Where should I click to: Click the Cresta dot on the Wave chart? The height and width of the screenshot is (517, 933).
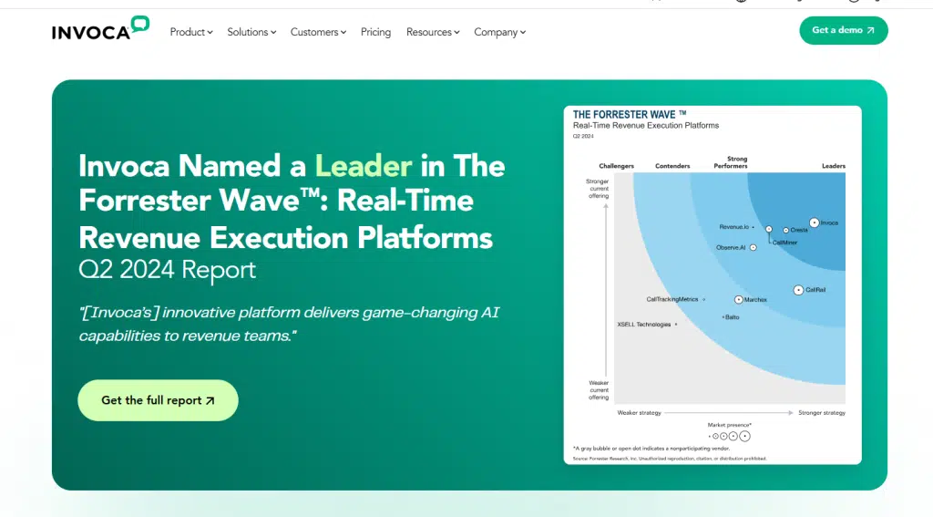tap(785, 230)
